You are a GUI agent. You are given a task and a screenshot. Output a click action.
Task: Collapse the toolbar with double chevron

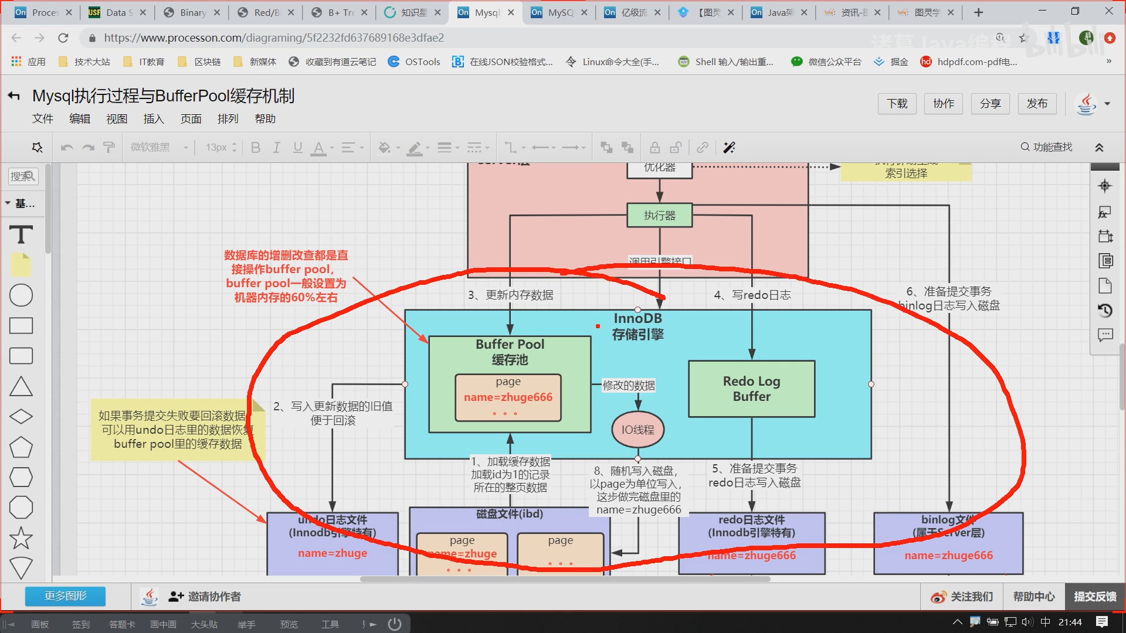click(1100, 148)
